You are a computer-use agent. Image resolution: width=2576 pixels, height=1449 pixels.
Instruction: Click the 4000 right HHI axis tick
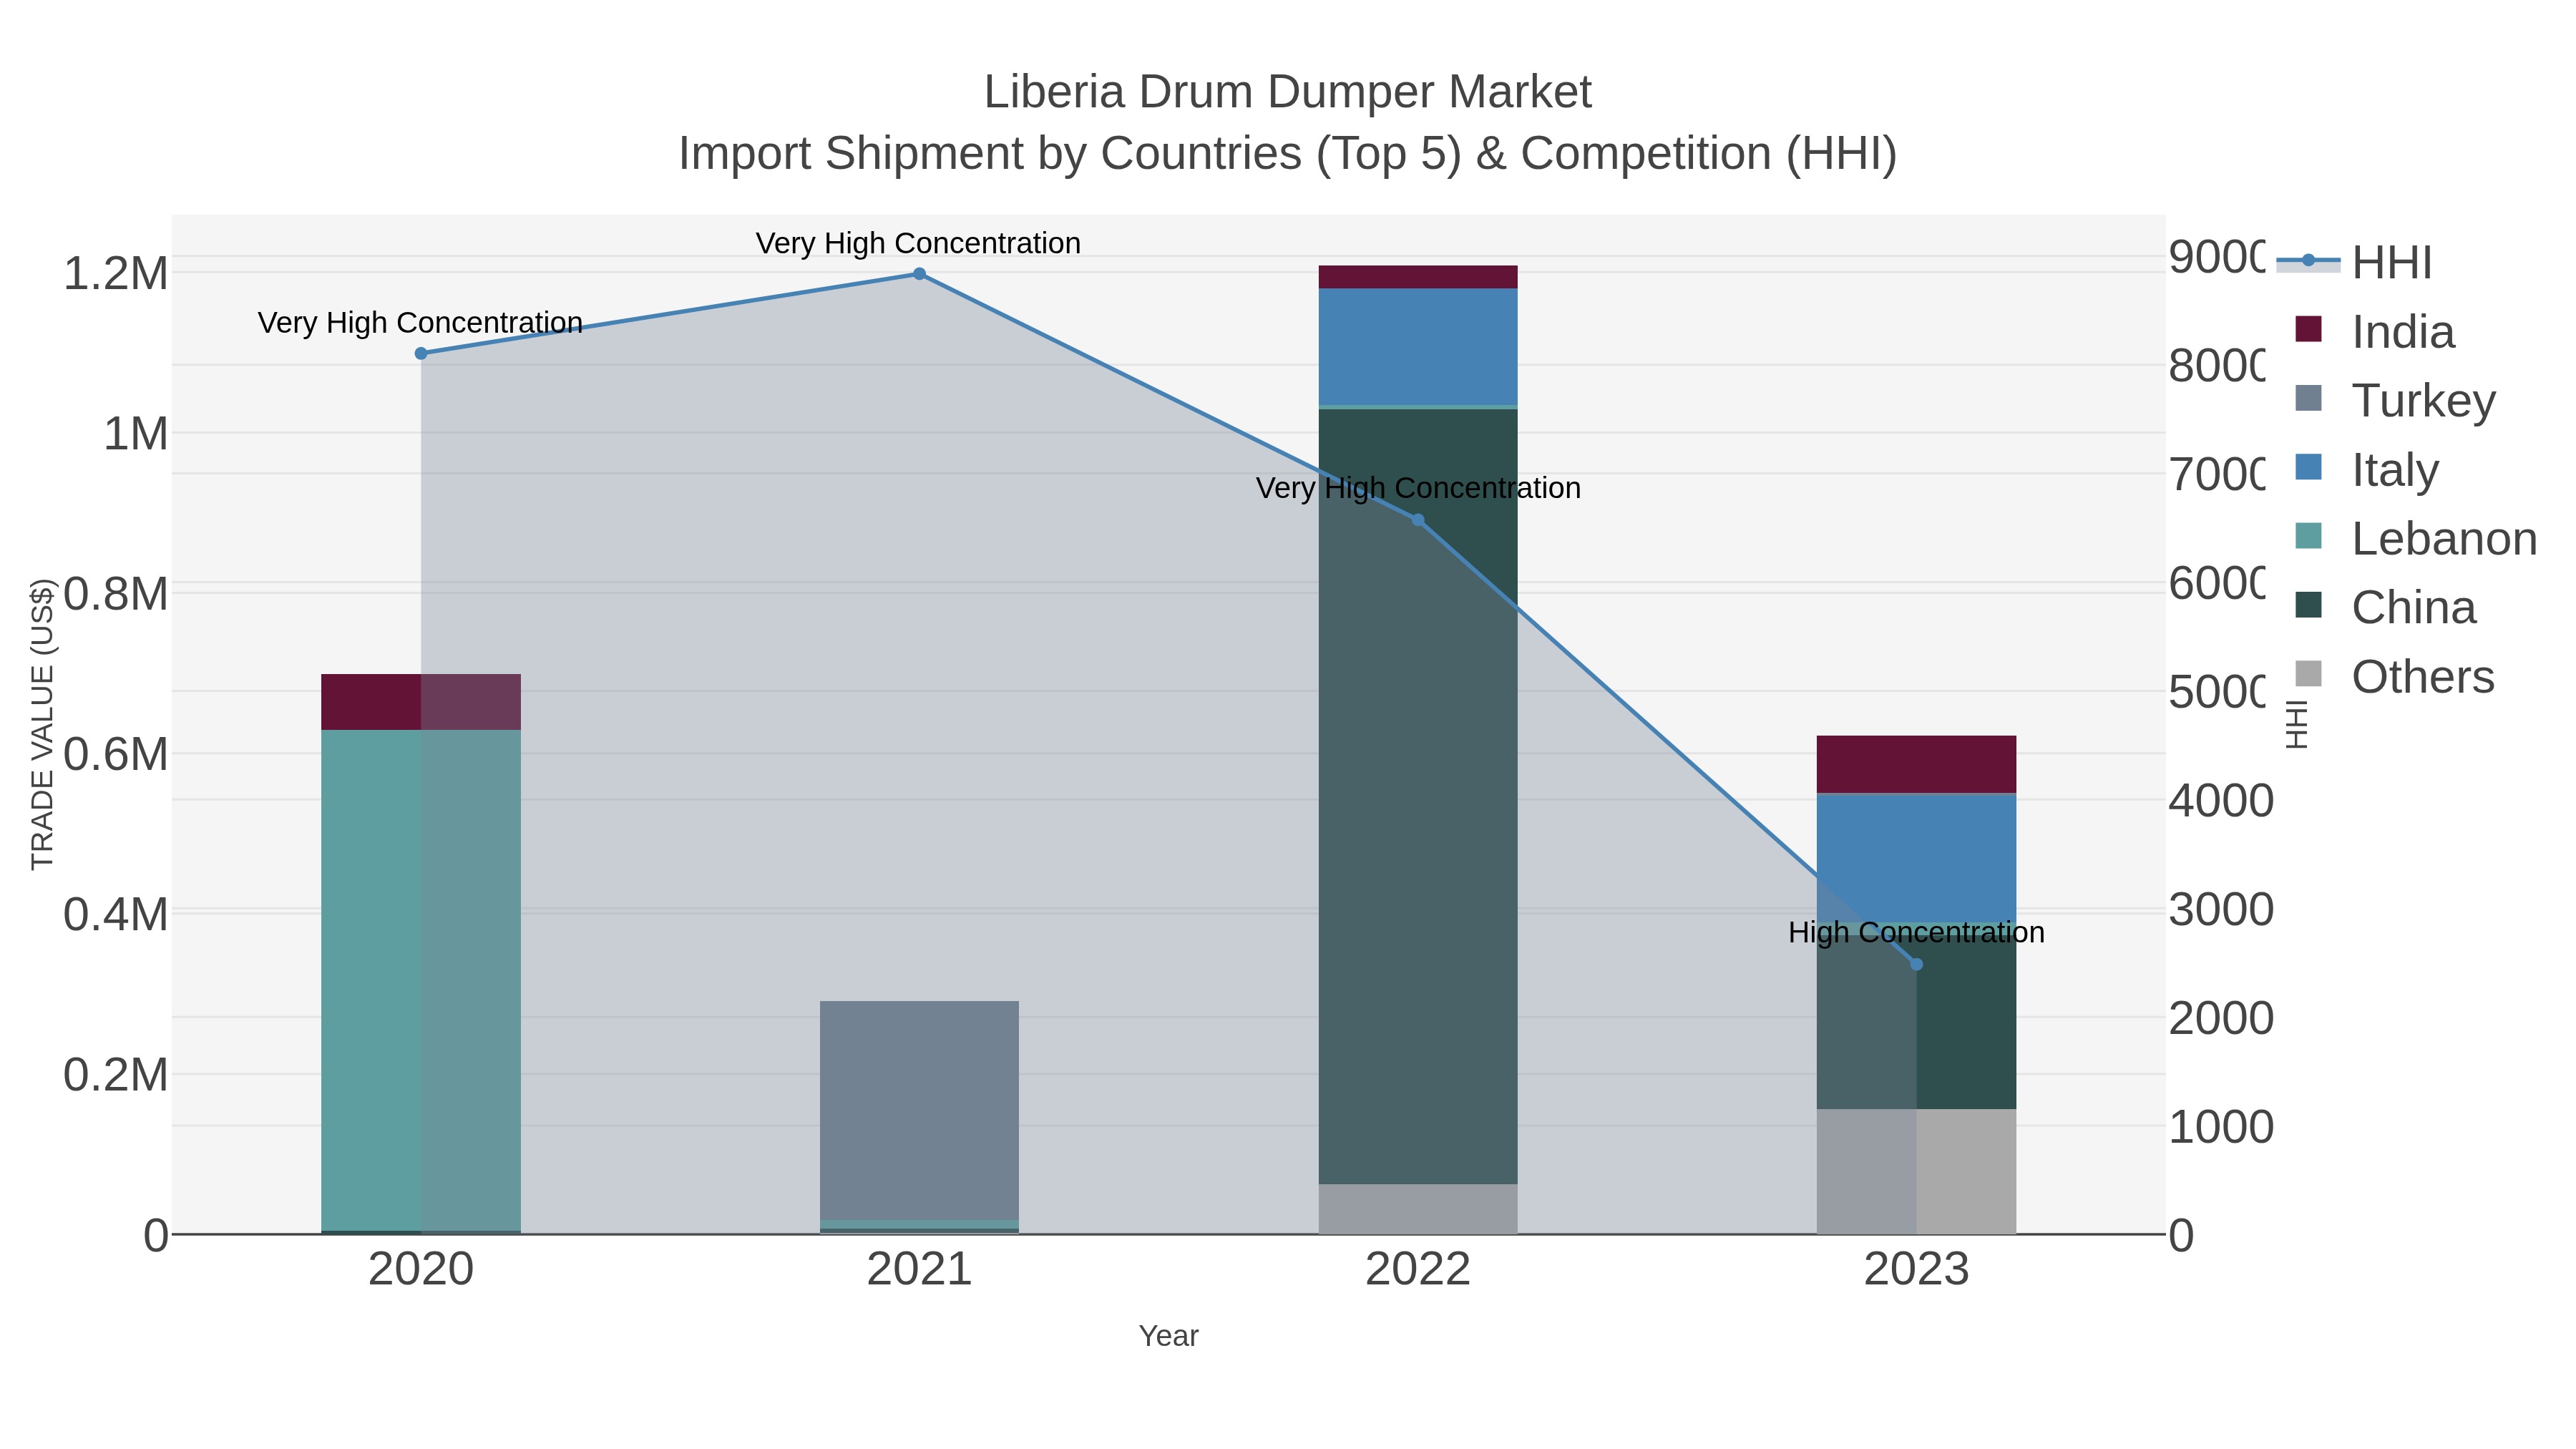[2221, 801]
